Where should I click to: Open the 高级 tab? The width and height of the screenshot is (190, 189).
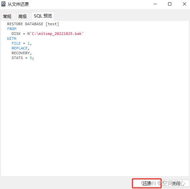click(x=23, y=16)
